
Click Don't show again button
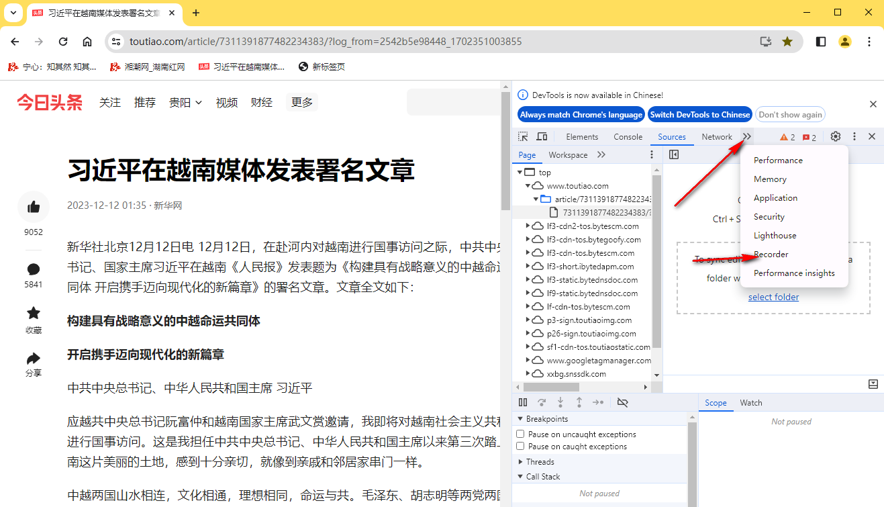[790, 115]
